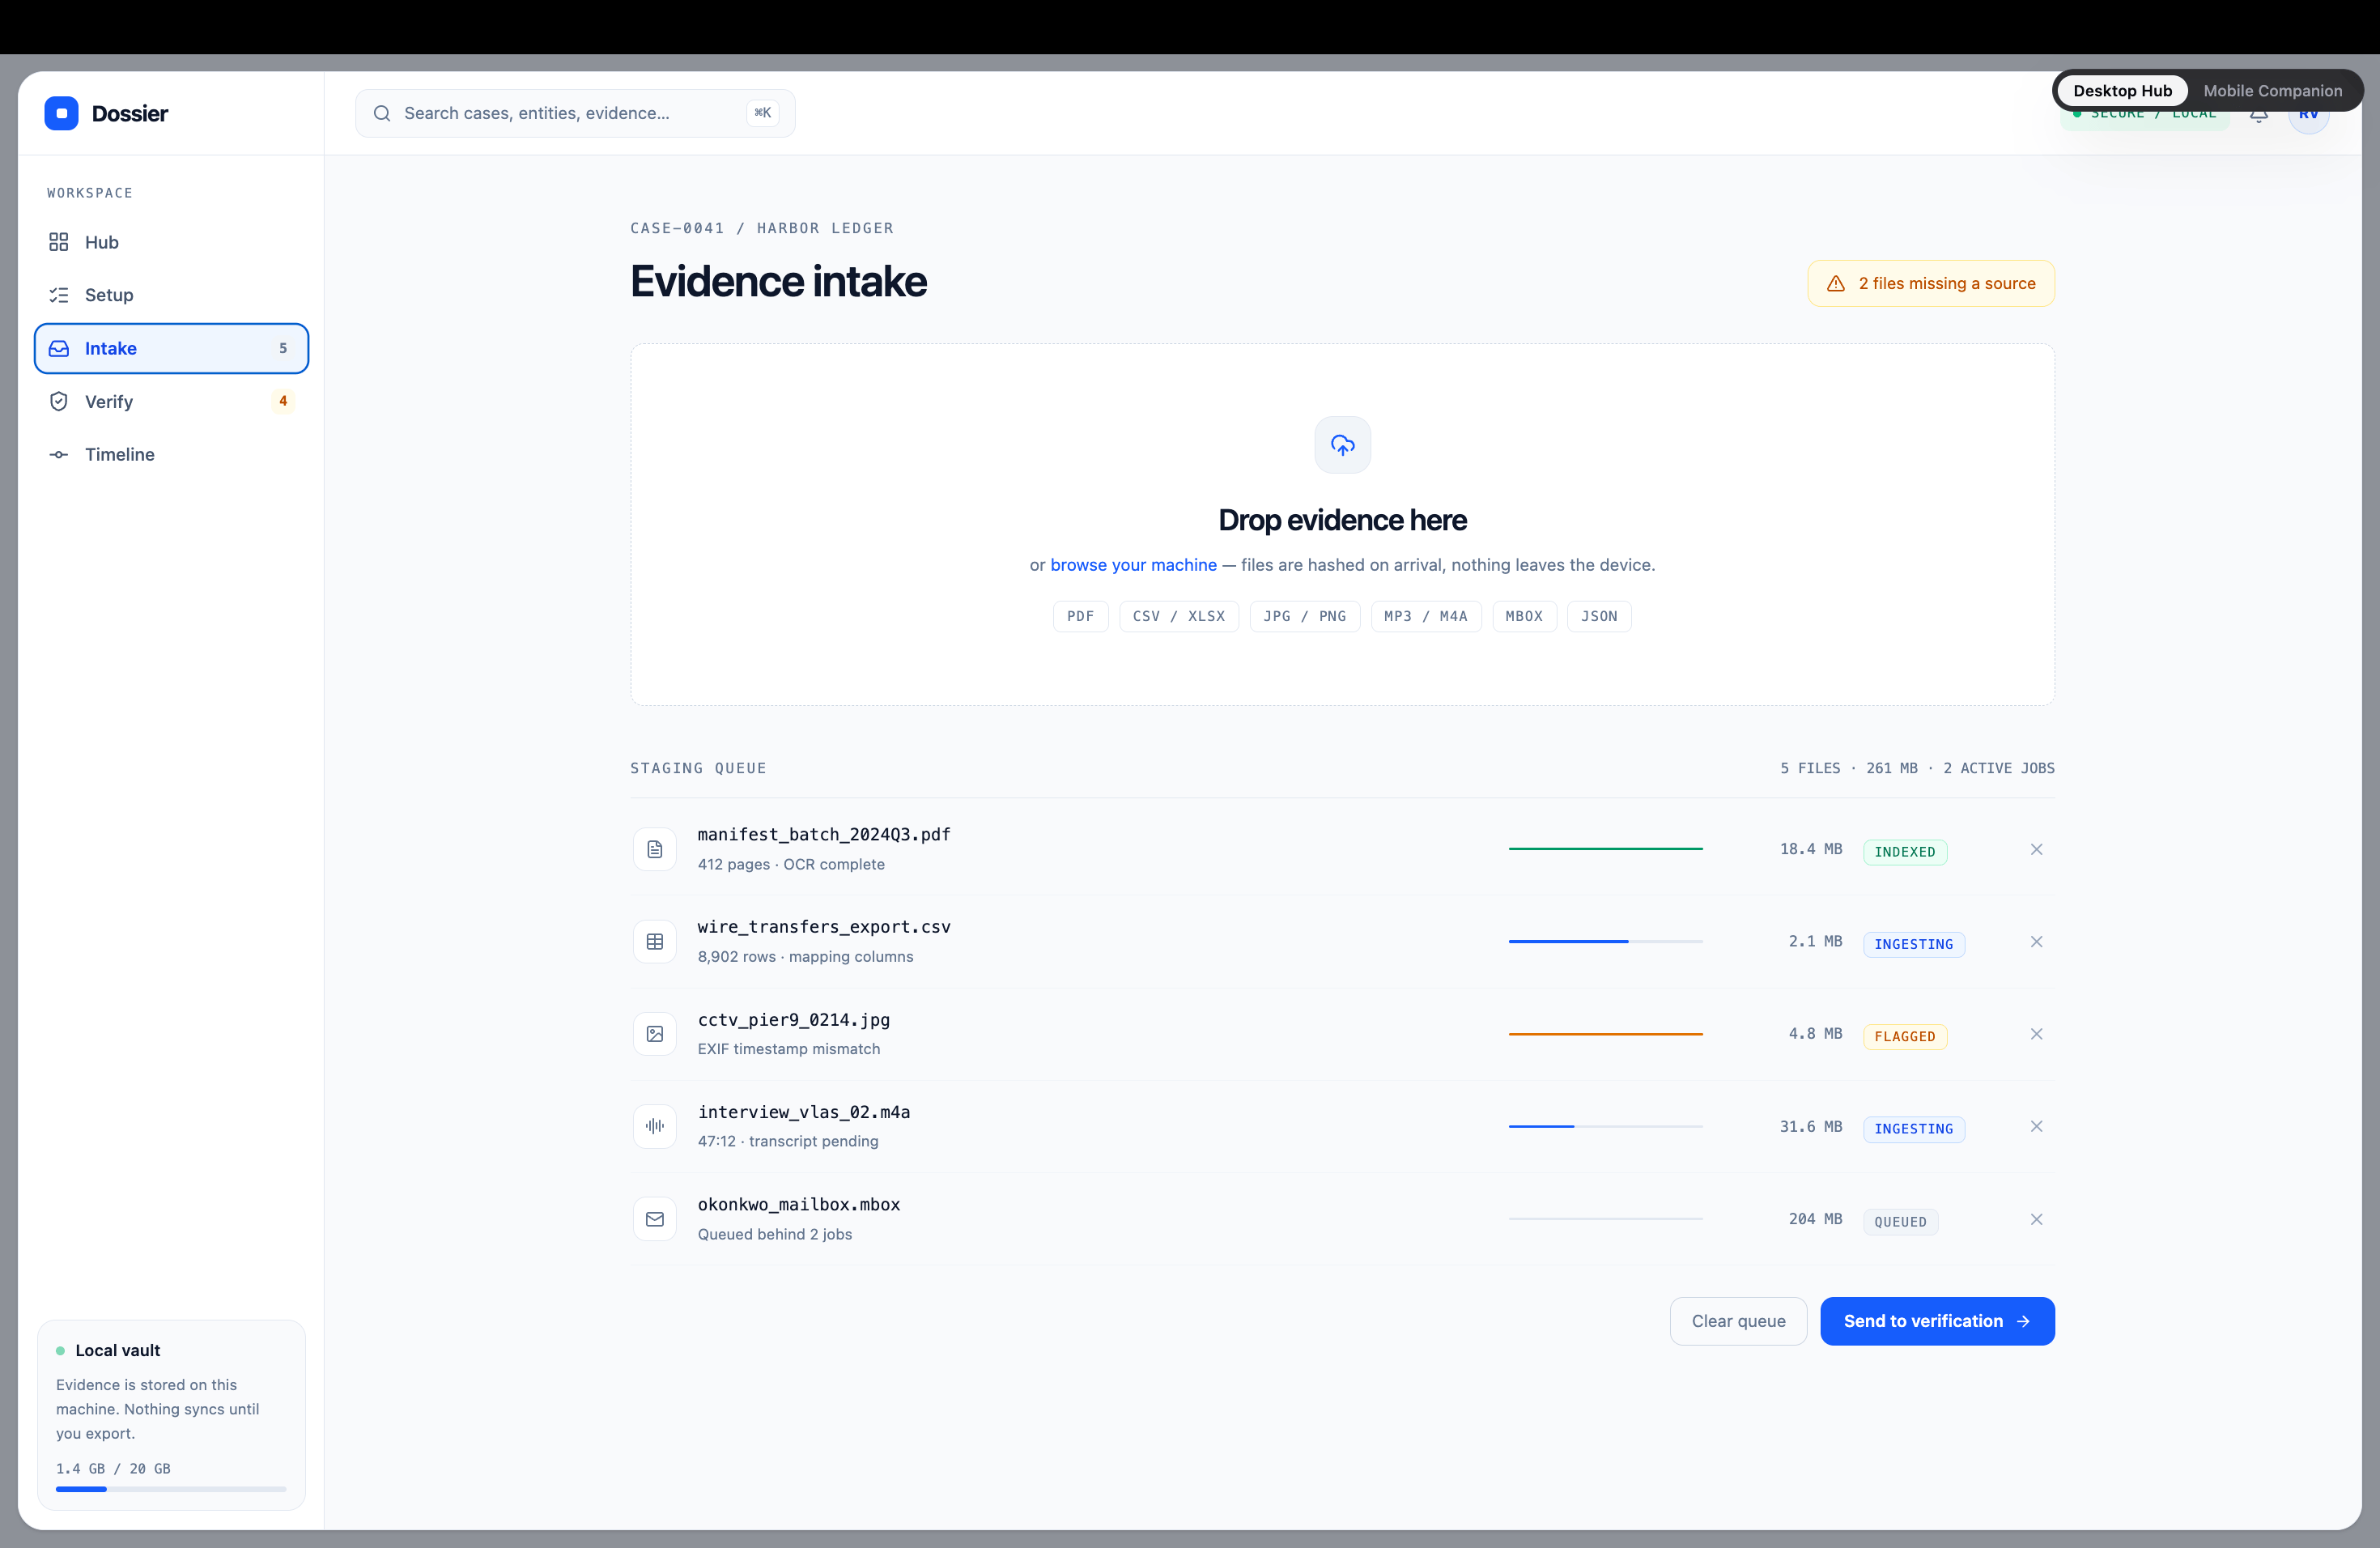Open the Verify section in the sidebar
The image size is (2380, 1548).
click(171, 401)
